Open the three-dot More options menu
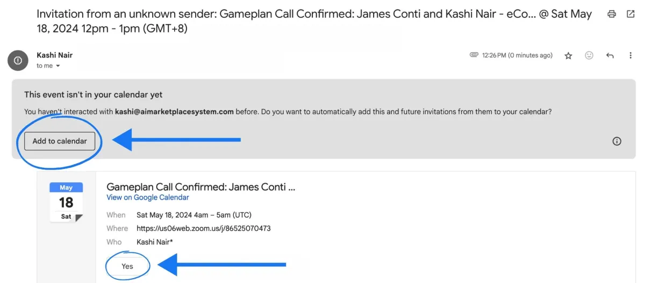 (630, 55)
